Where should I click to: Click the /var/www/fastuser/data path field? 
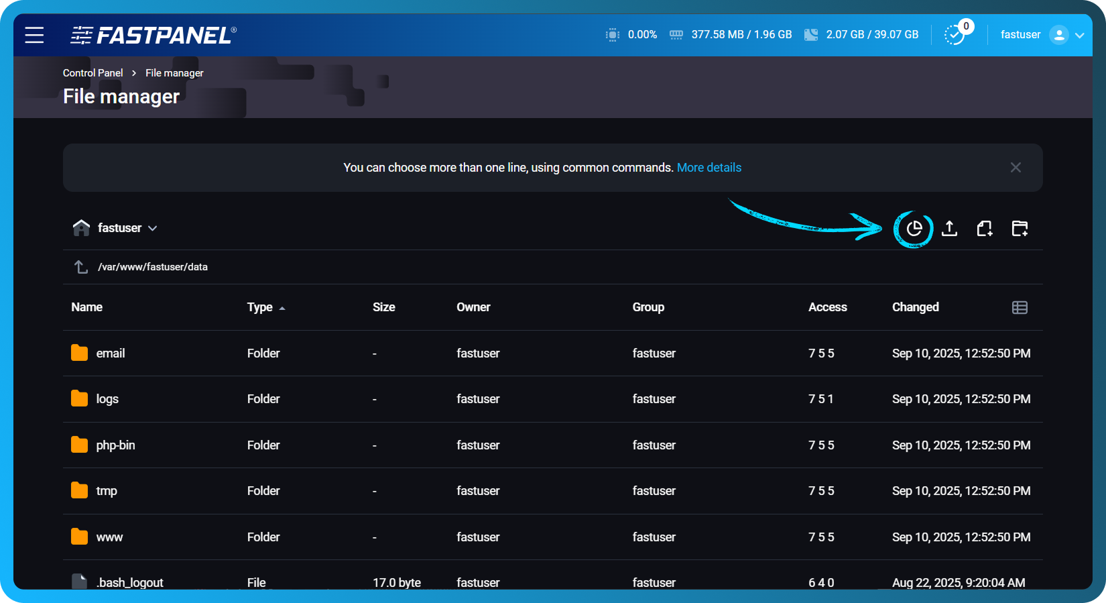click(153, 267)
